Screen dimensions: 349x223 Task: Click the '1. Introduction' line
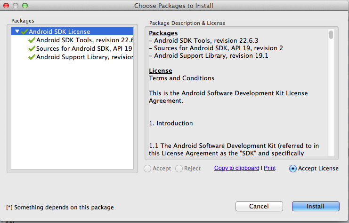[171, 123]
